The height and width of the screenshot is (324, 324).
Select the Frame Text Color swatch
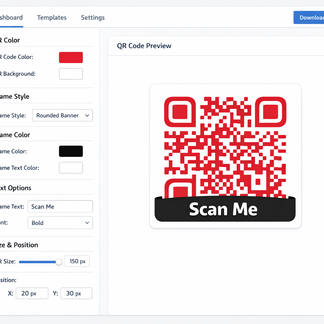click(71, 168)
